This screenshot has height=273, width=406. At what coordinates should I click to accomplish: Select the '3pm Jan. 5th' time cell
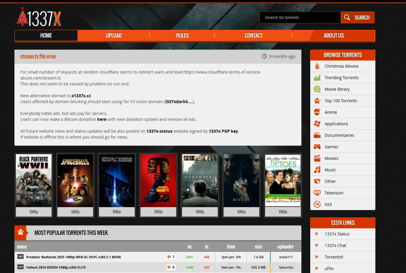click(231, 257)
